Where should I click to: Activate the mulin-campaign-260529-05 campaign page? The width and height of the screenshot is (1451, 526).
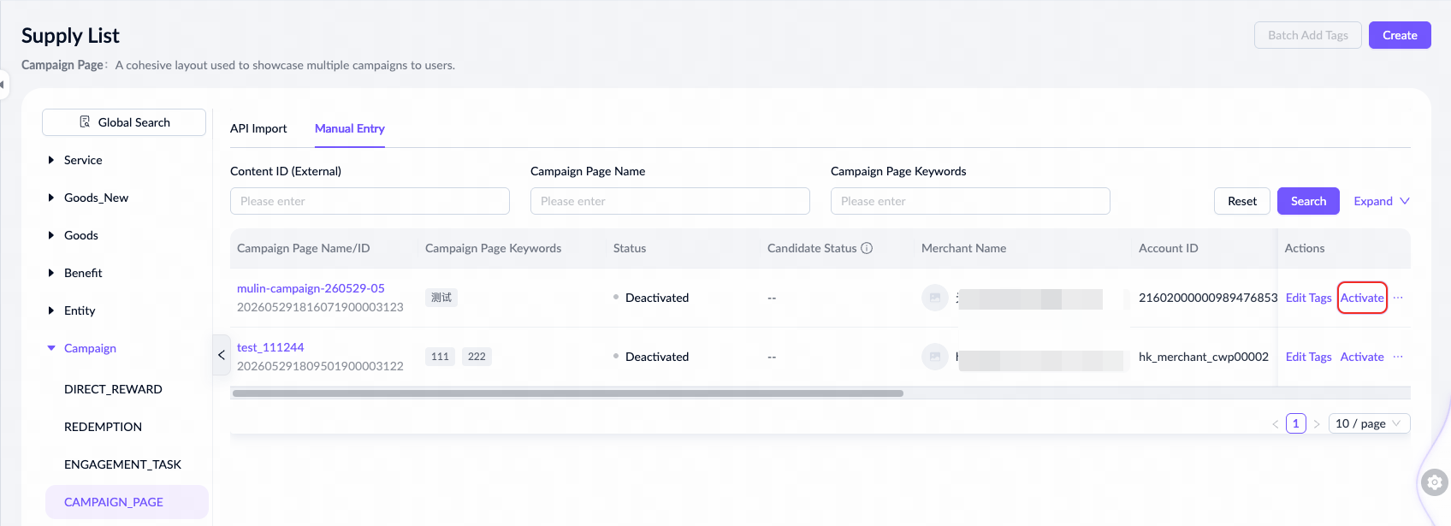(1362, 298)
